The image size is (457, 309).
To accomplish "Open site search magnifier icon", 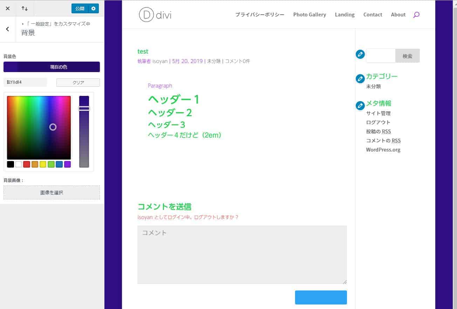I will tap(416, 15).
